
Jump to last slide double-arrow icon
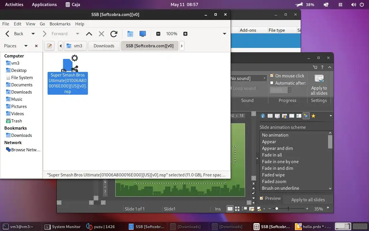coord(253,203)
